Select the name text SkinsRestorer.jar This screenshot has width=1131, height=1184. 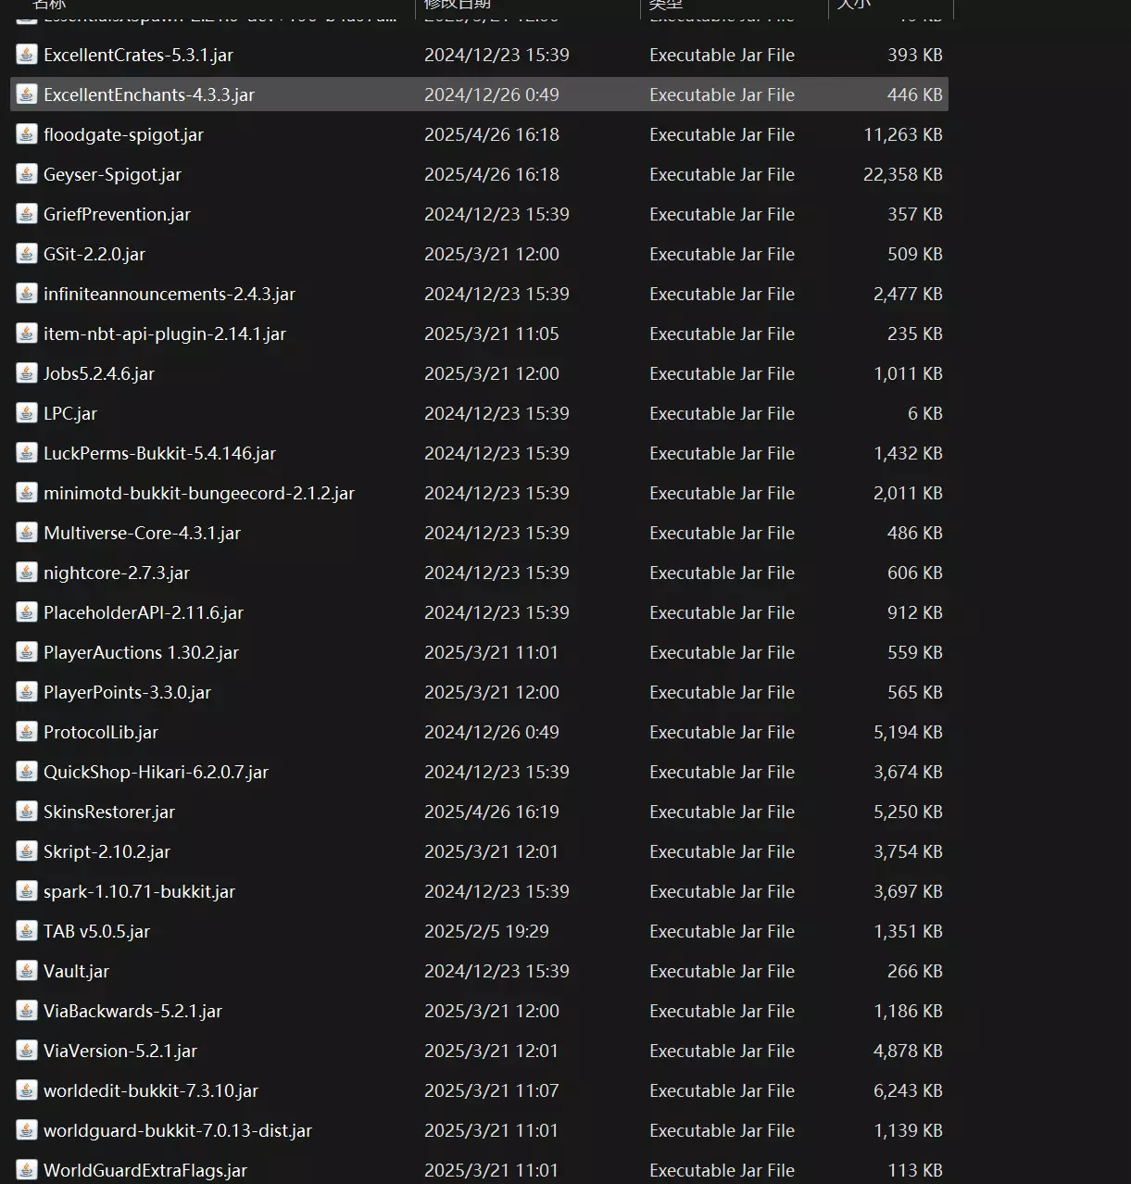click(x=109, y=812)
